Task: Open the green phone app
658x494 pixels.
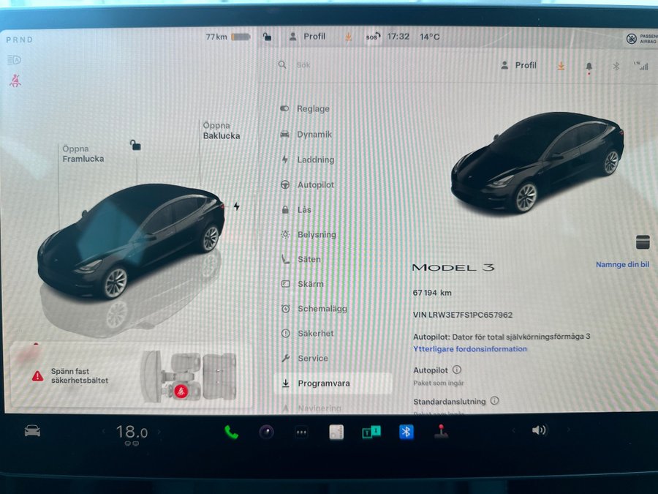Action: (231, 432)
